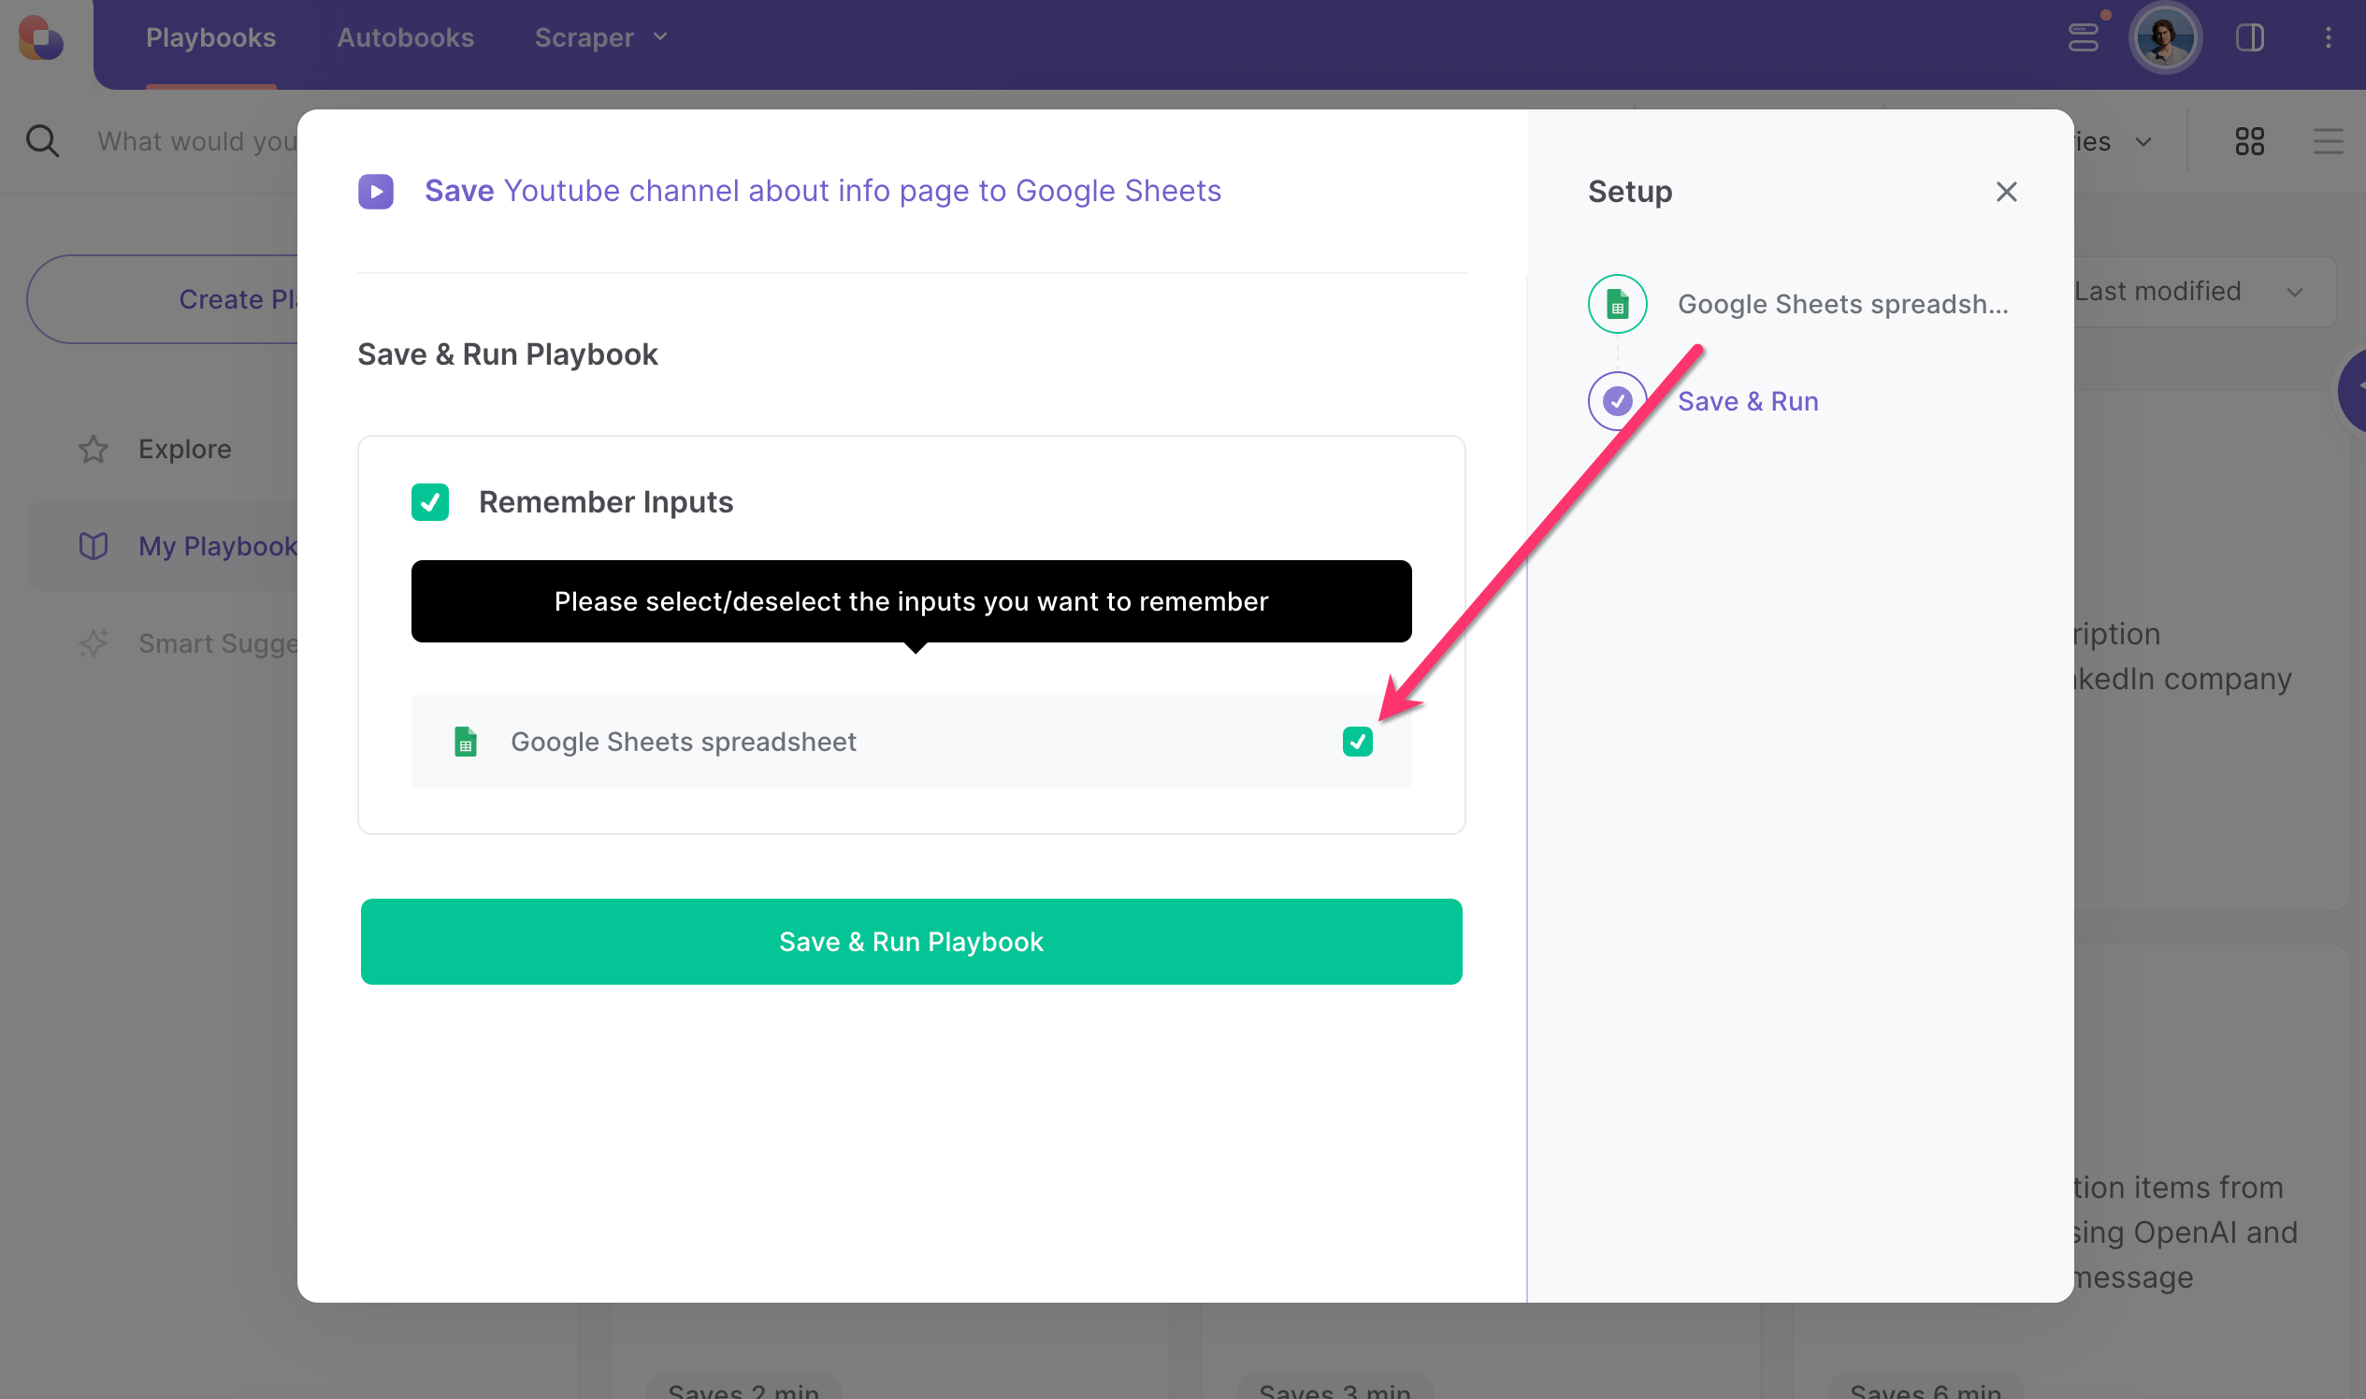Select the Google Sheets spreadsheet setup step
This screenshot has height=1399, width=2366.
pos(1799,304)
